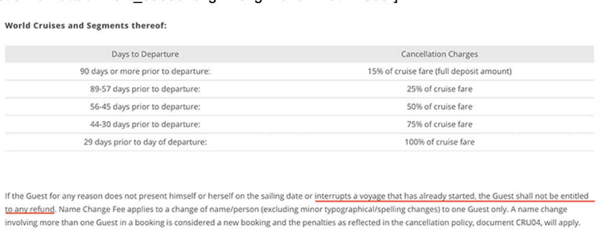
Task: Select the 'Days to Departure' column header
Action: pyautogui.click(x=145, y=54)
